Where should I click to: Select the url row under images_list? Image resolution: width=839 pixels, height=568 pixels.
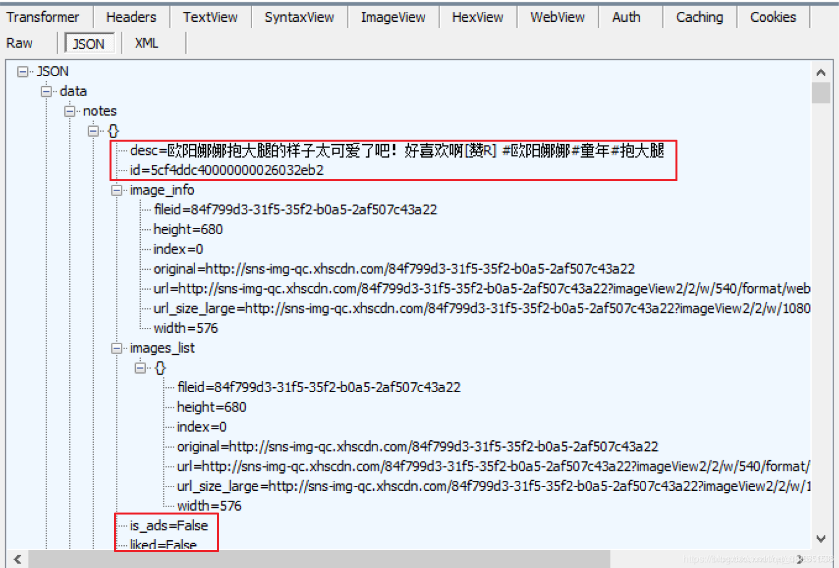coord(494,466)
